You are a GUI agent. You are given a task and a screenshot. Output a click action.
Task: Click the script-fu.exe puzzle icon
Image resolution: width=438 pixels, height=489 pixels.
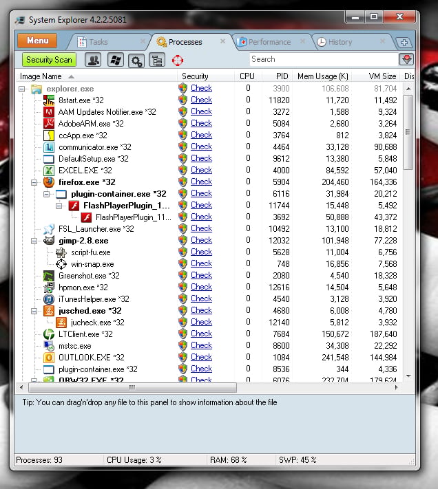click(x=61, y=252)
